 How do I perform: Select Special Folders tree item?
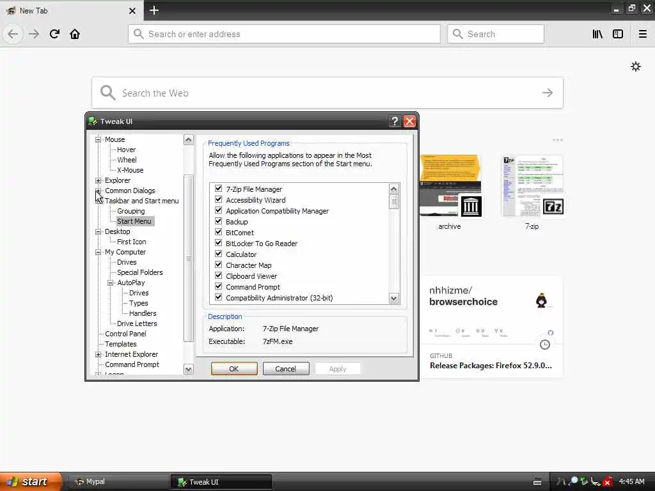click(x=140, y=272)
